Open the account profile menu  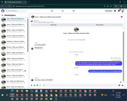click(x=123, y=11)
